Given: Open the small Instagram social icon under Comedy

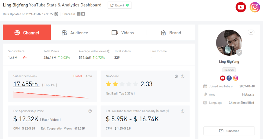Looking at the screenshot, I should click(235, 78).
